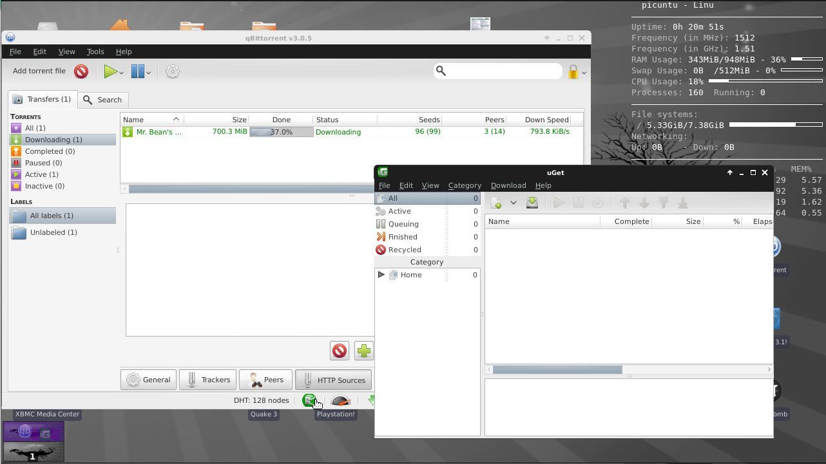Viewport: 826px width, 464px height.
Task: Click uGet move to top icon
Action: [664, 203]
